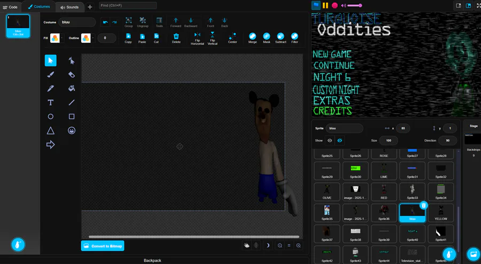Select the Circle tool
This screenshot has width=481, height=264.
pos(51,116)
